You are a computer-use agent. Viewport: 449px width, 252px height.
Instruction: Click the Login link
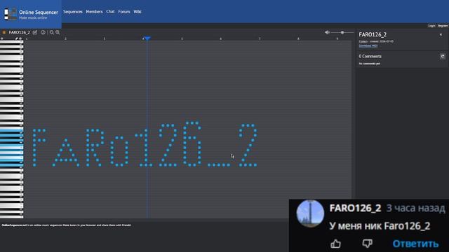[x=431, y=26]
